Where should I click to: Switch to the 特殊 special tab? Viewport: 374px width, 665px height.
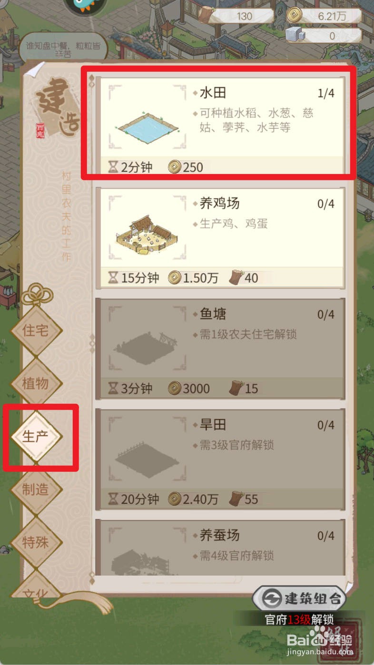[x=36, y=542]
